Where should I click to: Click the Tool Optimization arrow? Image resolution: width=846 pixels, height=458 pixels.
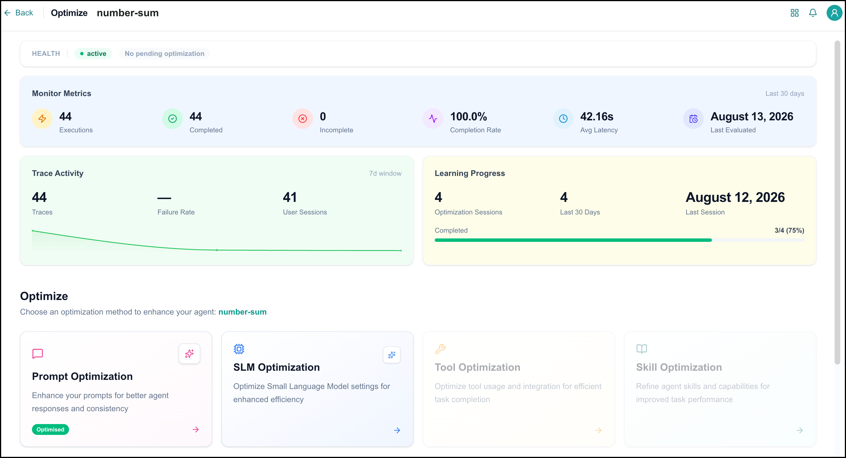click(598, 430)
